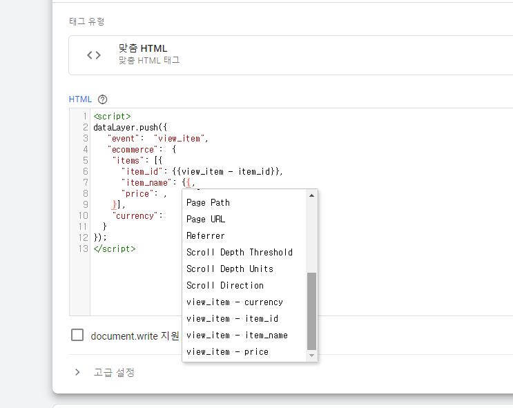Place cursor on the "currency" line
513x408 pixels.
pyautogui.click(x=137, y=215)
